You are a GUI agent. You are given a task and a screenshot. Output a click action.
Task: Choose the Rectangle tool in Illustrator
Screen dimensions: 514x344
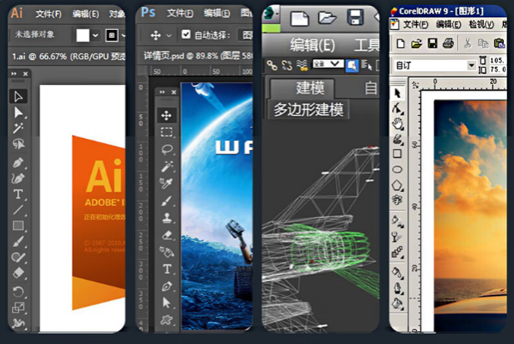18,226
